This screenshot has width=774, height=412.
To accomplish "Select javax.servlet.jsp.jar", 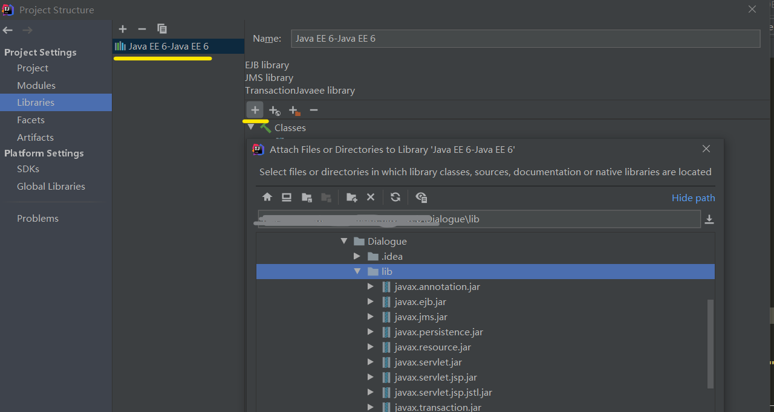I will (435, 377).
